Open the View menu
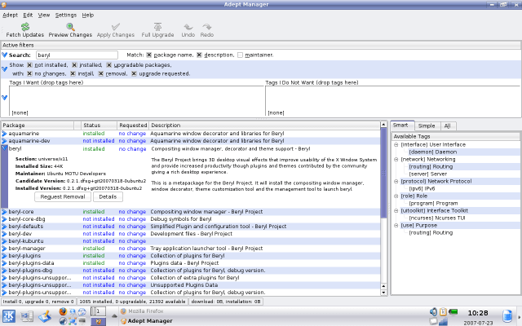The height and width of the screenshot is (326, 522). 43,15
